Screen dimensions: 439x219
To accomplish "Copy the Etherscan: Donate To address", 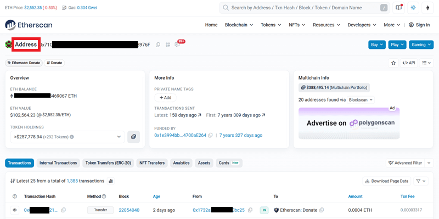I will tap(322, 210).
